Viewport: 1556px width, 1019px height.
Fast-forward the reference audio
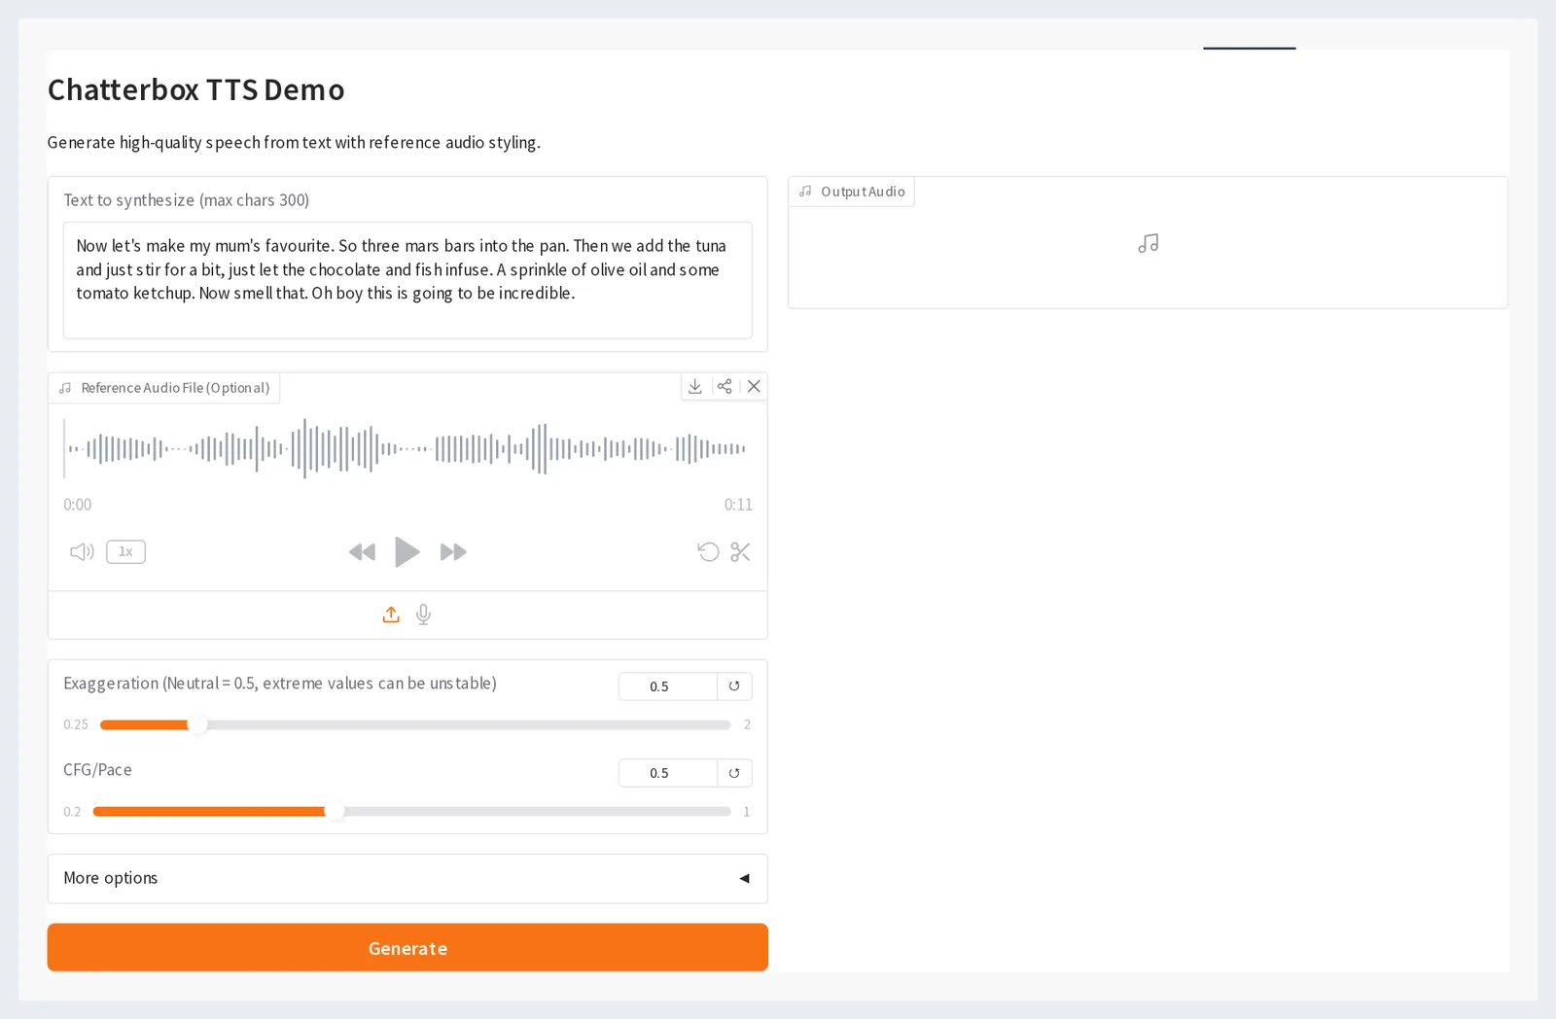point(453,552)
